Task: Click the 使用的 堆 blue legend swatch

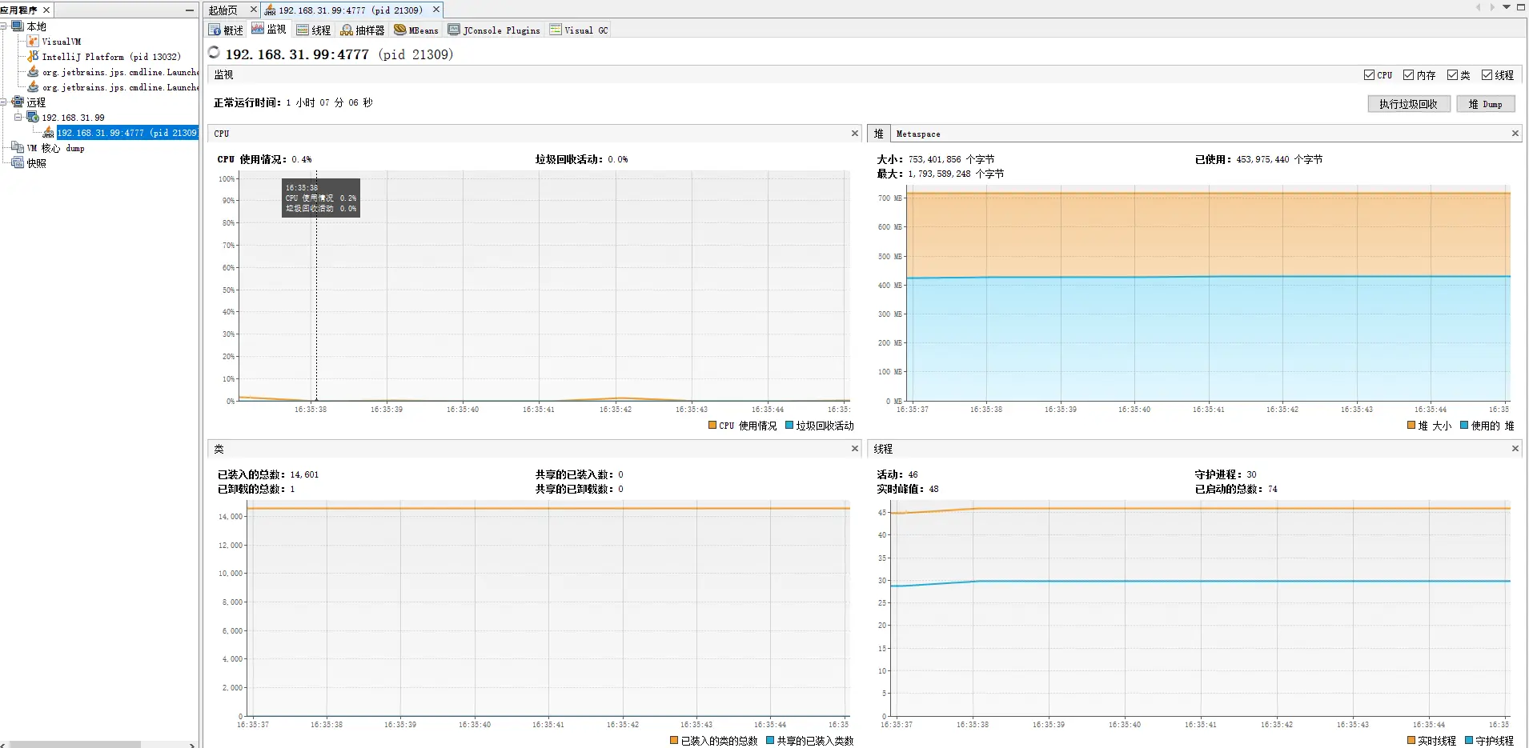Action: coord(1464,426)
